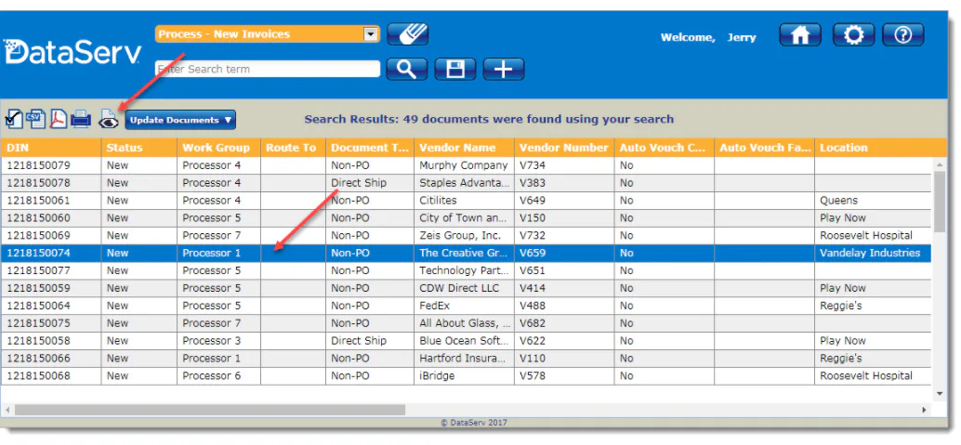961x445 pixels.
Task: Click the horizontal scrollbar right arrow
Action: pyautogui.click(x=924, y=410)
